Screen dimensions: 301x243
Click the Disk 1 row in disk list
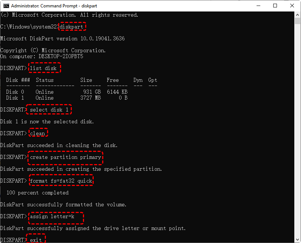tap(67, 98)
